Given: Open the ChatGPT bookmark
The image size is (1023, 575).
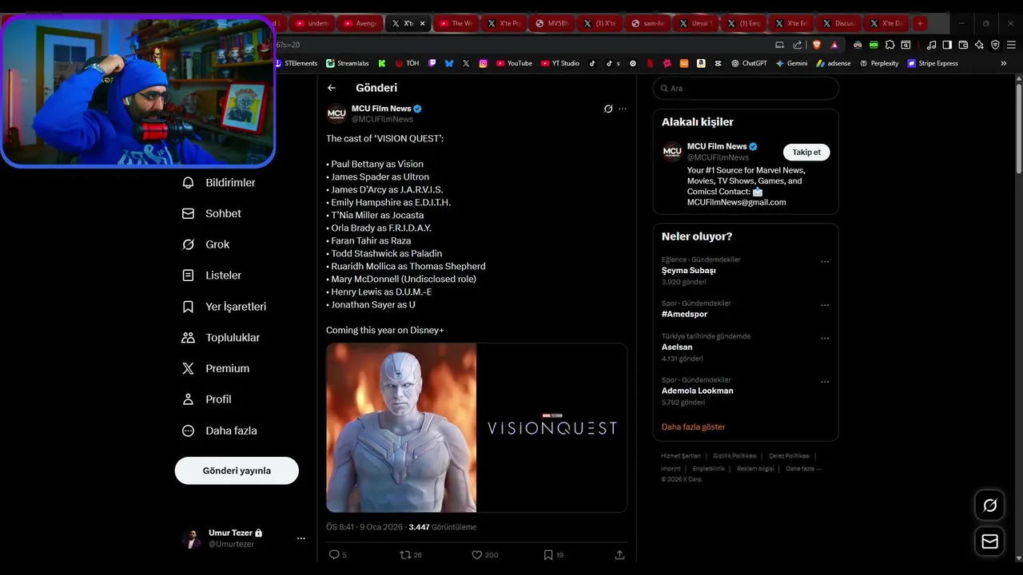Looking at the screenshot, I should point(749,63).
